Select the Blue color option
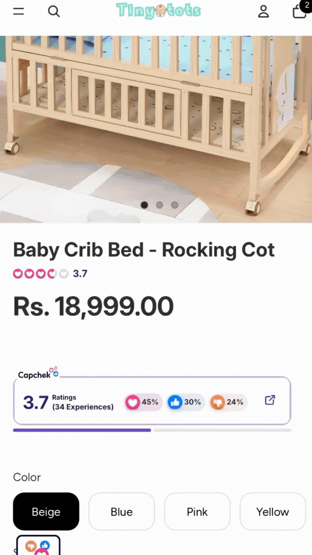 point(122,512)
